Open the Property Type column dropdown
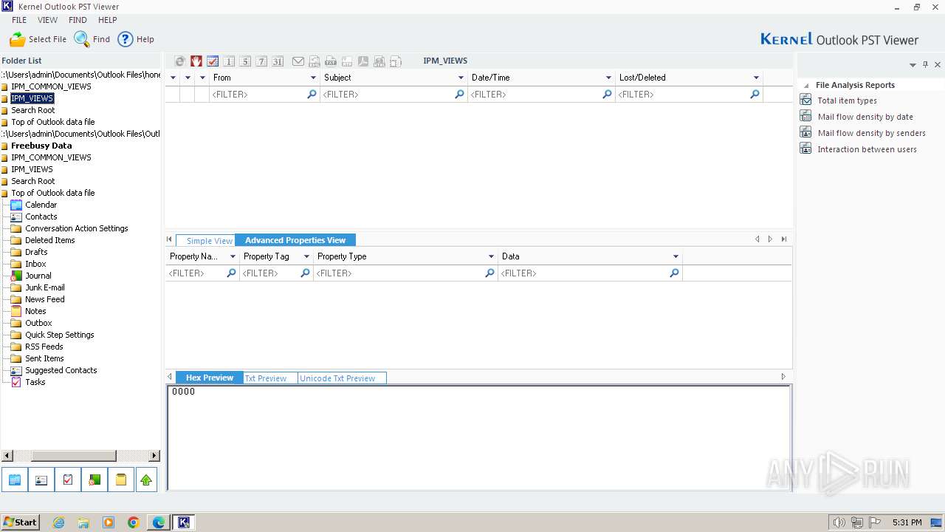Screen dimensions: 945x532 [491, 256]
